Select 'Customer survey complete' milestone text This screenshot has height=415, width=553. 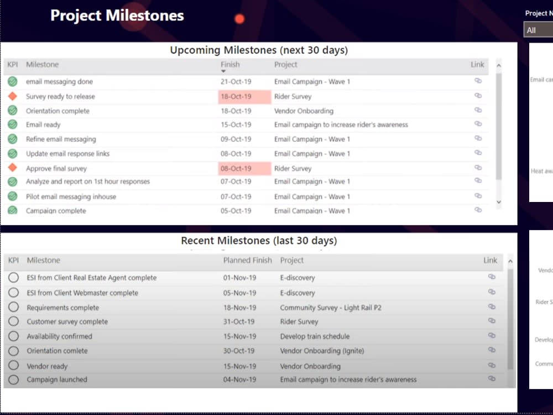67,322
